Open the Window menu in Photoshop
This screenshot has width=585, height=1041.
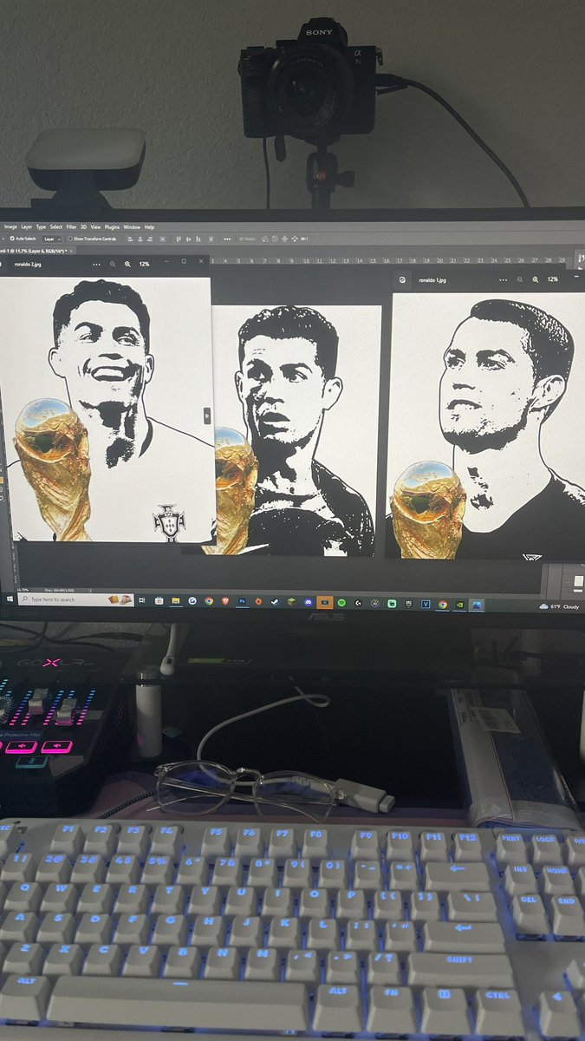132,227
